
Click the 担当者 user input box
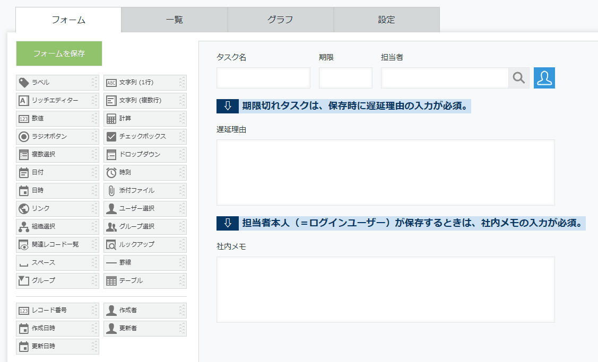[445, 78]
